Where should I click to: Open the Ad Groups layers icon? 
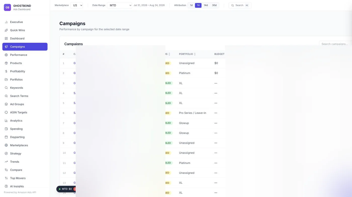[x=6, y=104]
